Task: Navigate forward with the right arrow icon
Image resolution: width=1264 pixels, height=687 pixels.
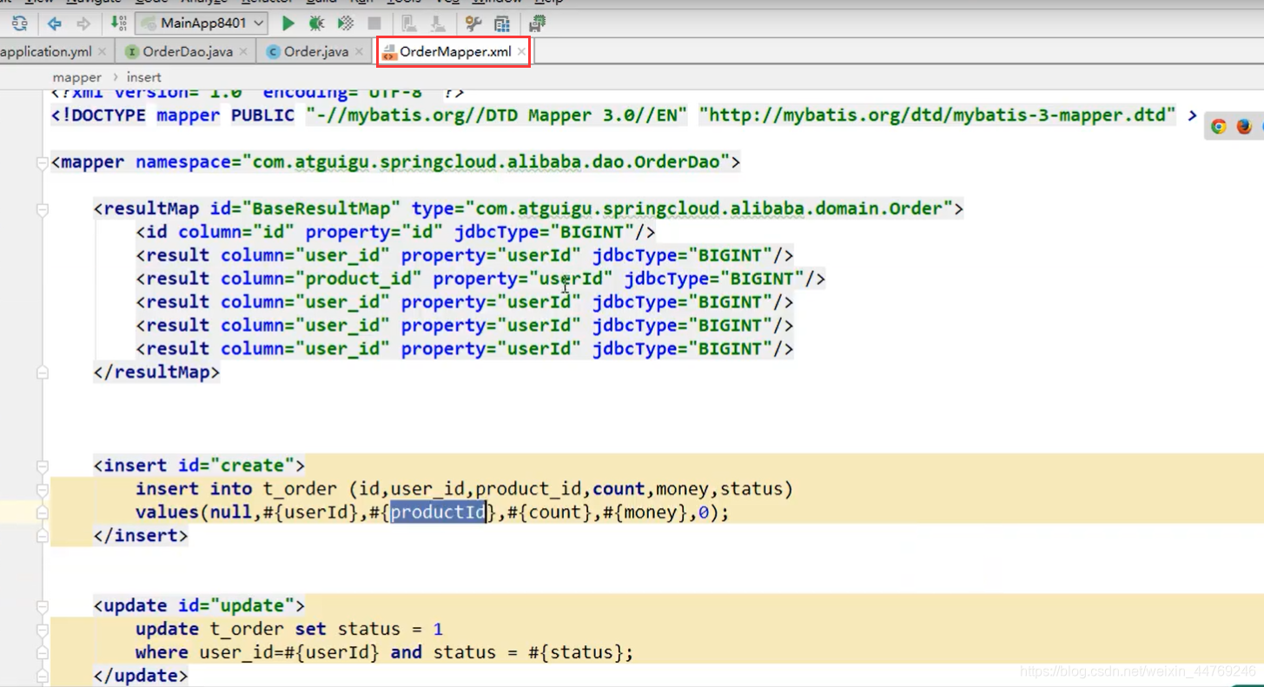Action: point(83,23)
